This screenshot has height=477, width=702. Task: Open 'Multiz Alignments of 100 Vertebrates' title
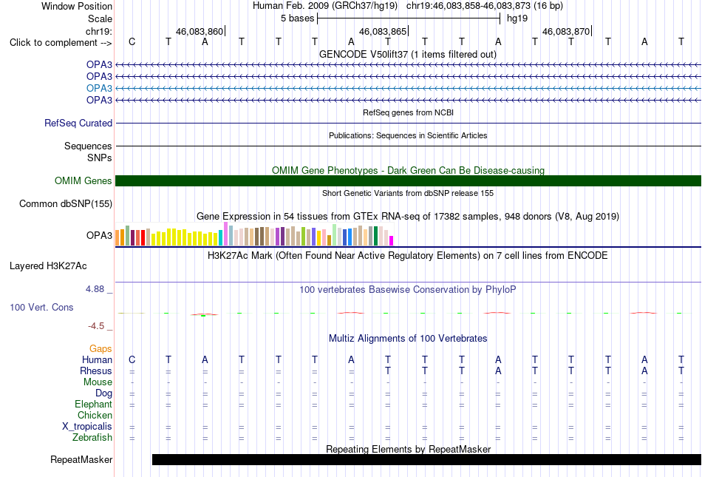pyautogui.click(x=408, y=338)
